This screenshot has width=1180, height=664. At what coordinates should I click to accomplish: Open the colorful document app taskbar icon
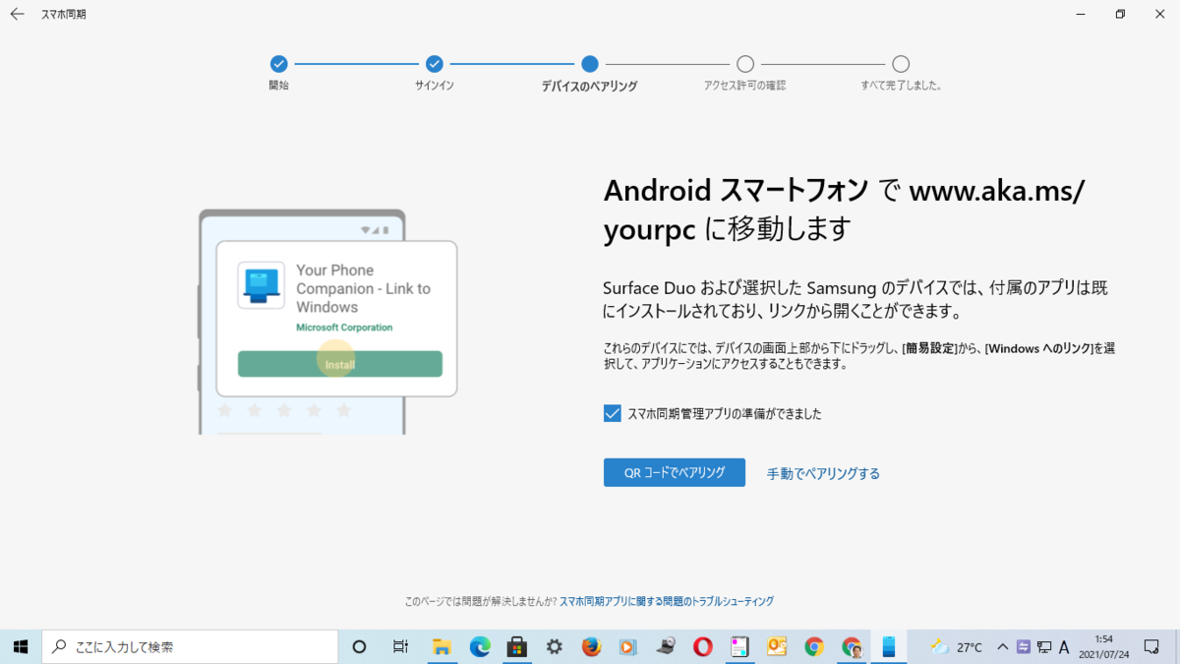pos(739,646)
